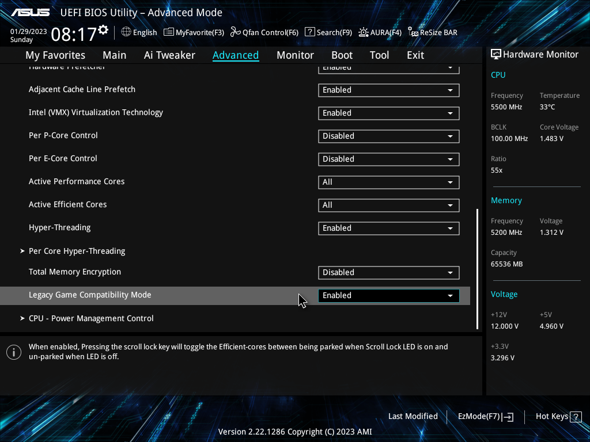Viewport: 590px width, 442px height.
Task: Open Legacy Game Compatibility Mode dropdown
Action: pos(389,295)
